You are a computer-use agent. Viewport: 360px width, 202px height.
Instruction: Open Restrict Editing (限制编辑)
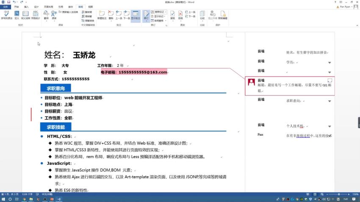[x=223, y=15]
